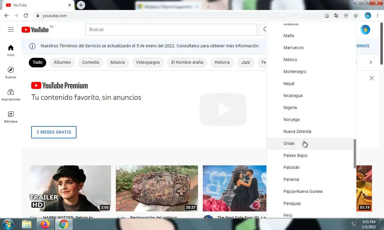Click the country list scrollbar thumb

pyautogui.click(x=355, y=154)
